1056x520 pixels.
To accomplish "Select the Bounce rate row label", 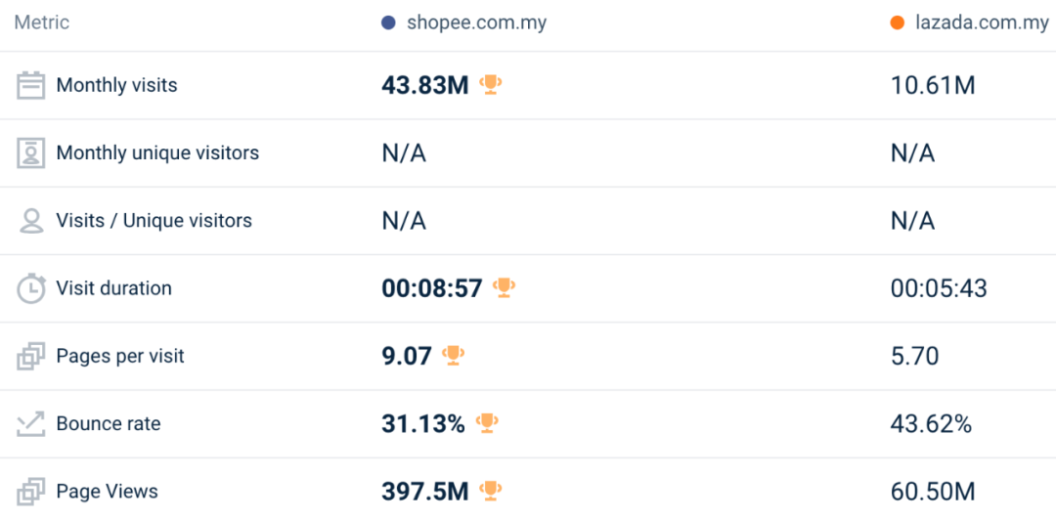I will click(x=109, y=424).
